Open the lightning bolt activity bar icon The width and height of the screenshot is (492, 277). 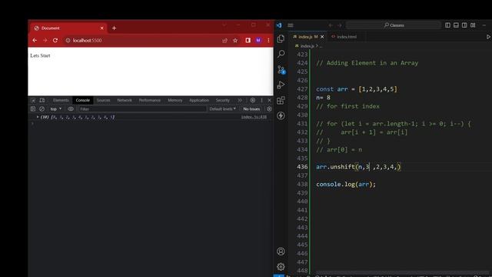coord(281,115)
